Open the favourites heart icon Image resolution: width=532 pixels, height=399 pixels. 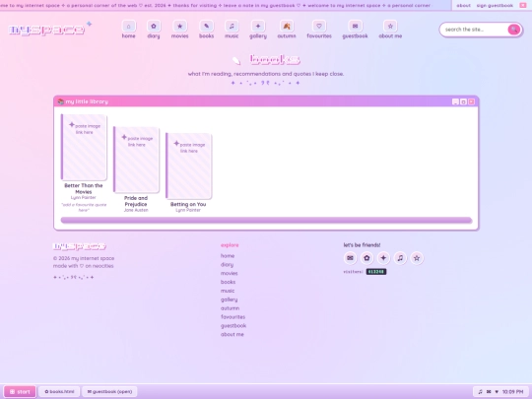(x=319, y=27)
